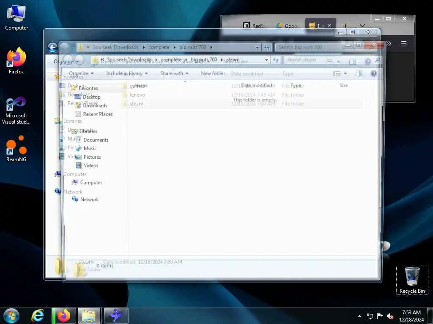Close the active cat-icon tab in Firefox

pyautogui.click(x=329, y=26)
